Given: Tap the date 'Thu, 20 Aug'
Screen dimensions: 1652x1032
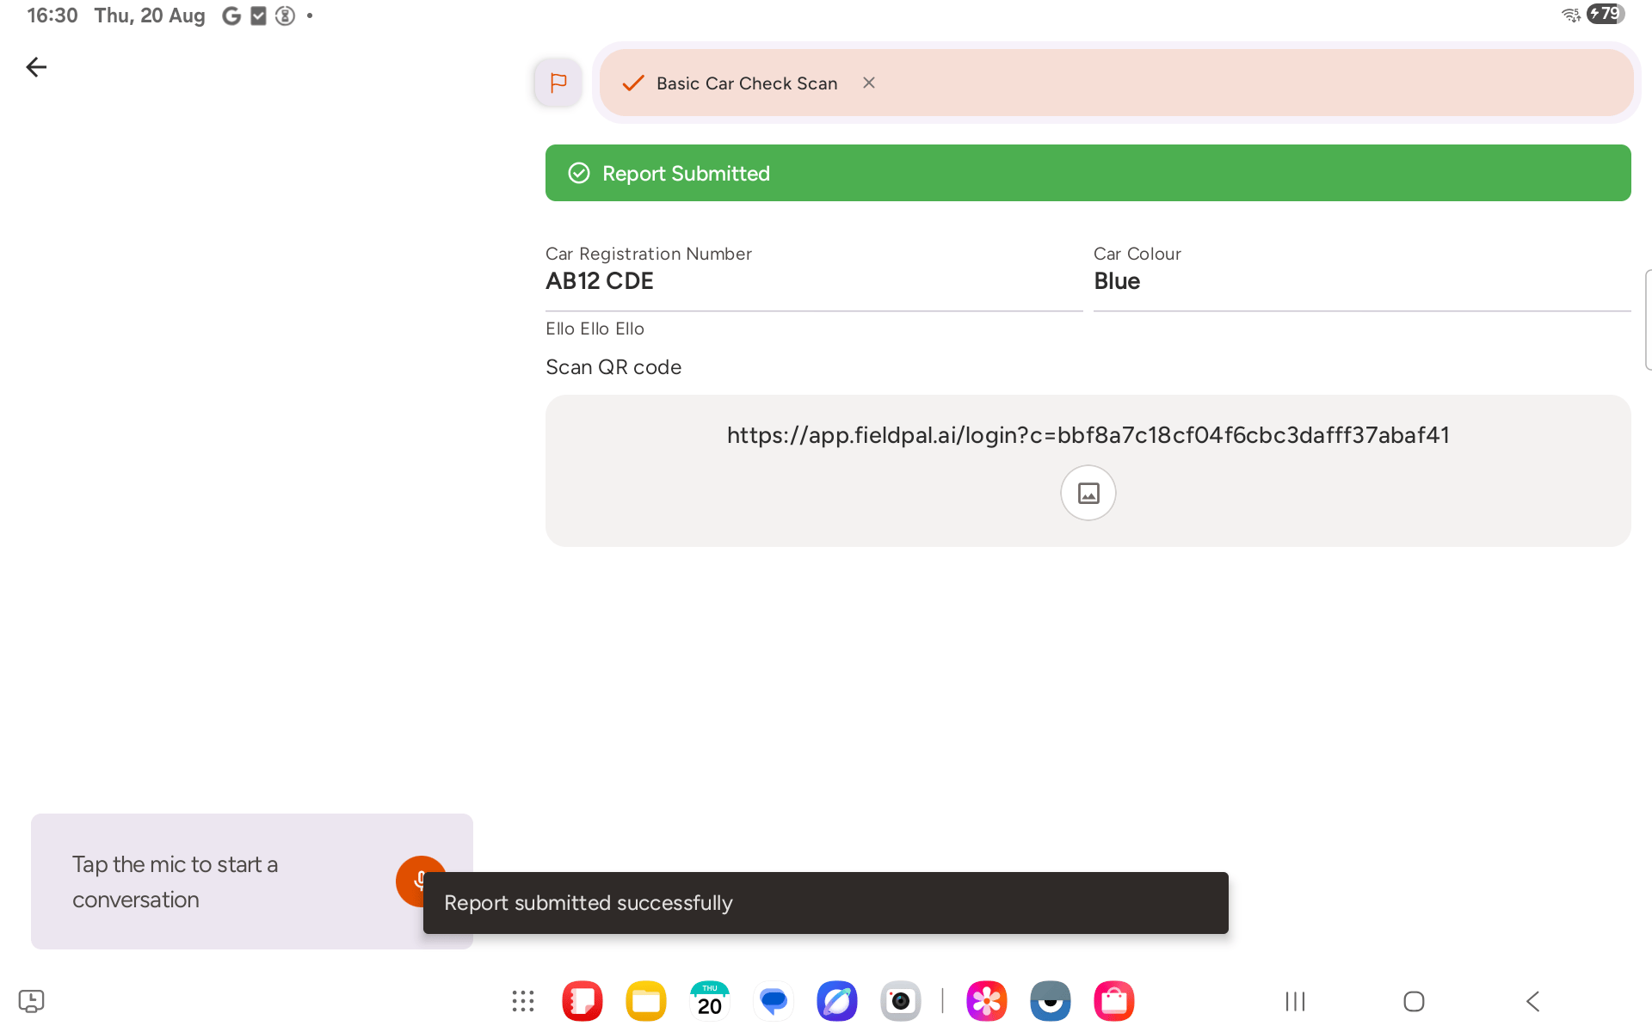Looking at the screenshot, I should [150, 15].
